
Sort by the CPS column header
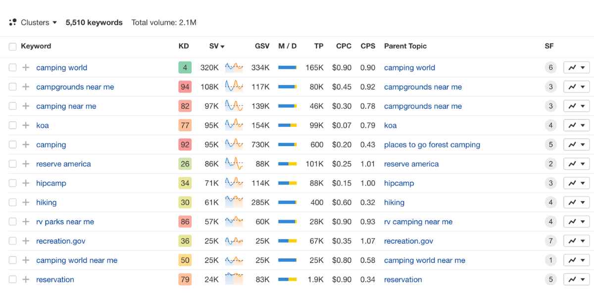[x=368, y=46]
